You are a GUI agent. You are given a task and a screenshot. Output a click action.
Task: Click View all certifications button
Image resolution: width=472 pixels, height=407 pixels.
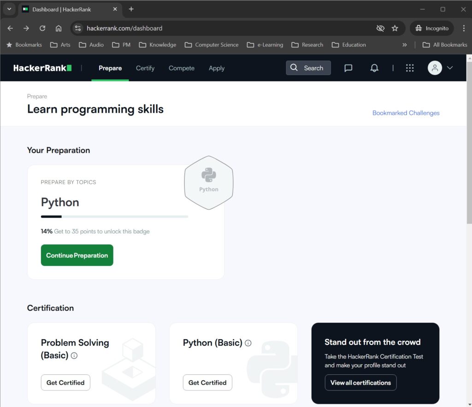[x=360, y=383]
